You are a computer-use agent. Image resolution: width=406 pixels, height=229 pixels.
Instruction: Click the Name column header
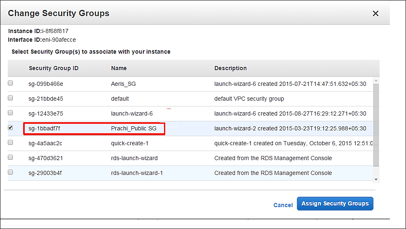pos(119,68)
